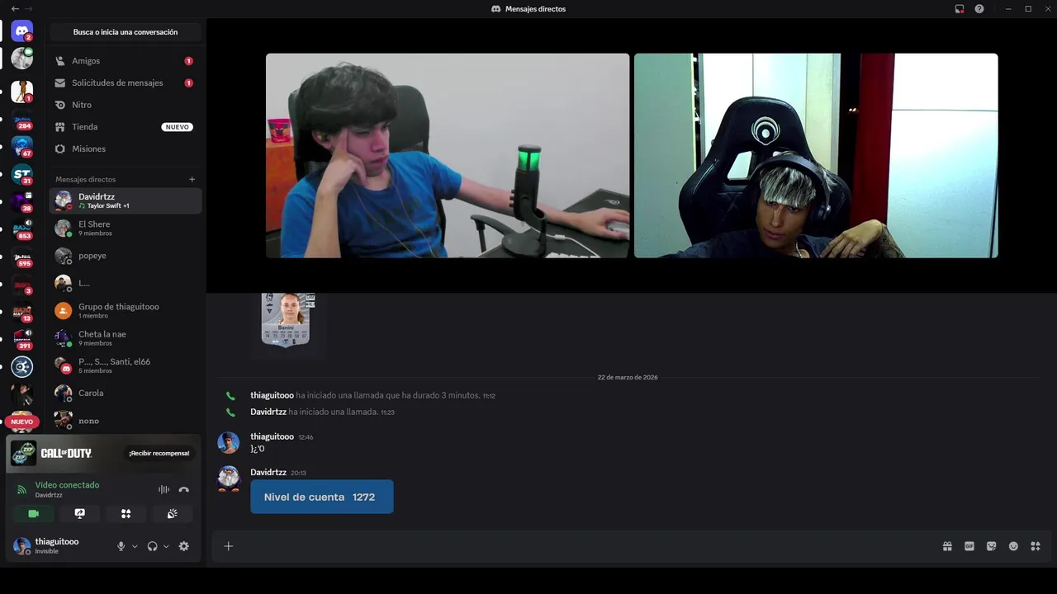Toggle noise suppression waveform icon
This screenshot has height=594, width=1057.
[x=164, y=489]
